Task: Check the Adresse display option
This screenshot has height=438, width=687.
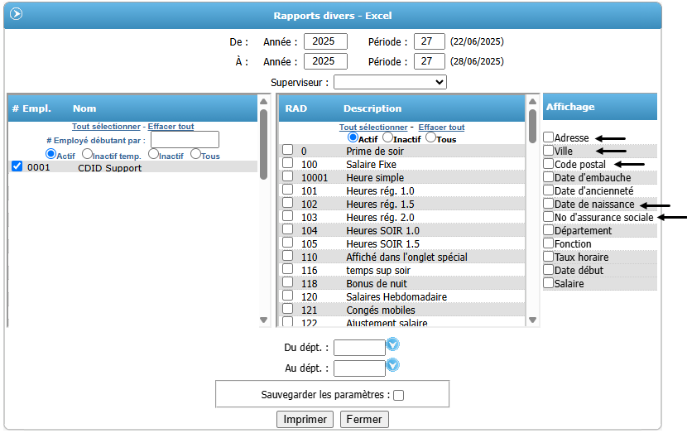Action: (x=549, y=137)
